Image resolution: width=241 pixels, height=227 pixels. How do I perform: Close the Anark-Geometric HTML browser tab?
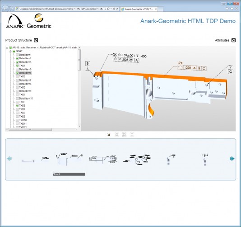[x=156, y=9]
